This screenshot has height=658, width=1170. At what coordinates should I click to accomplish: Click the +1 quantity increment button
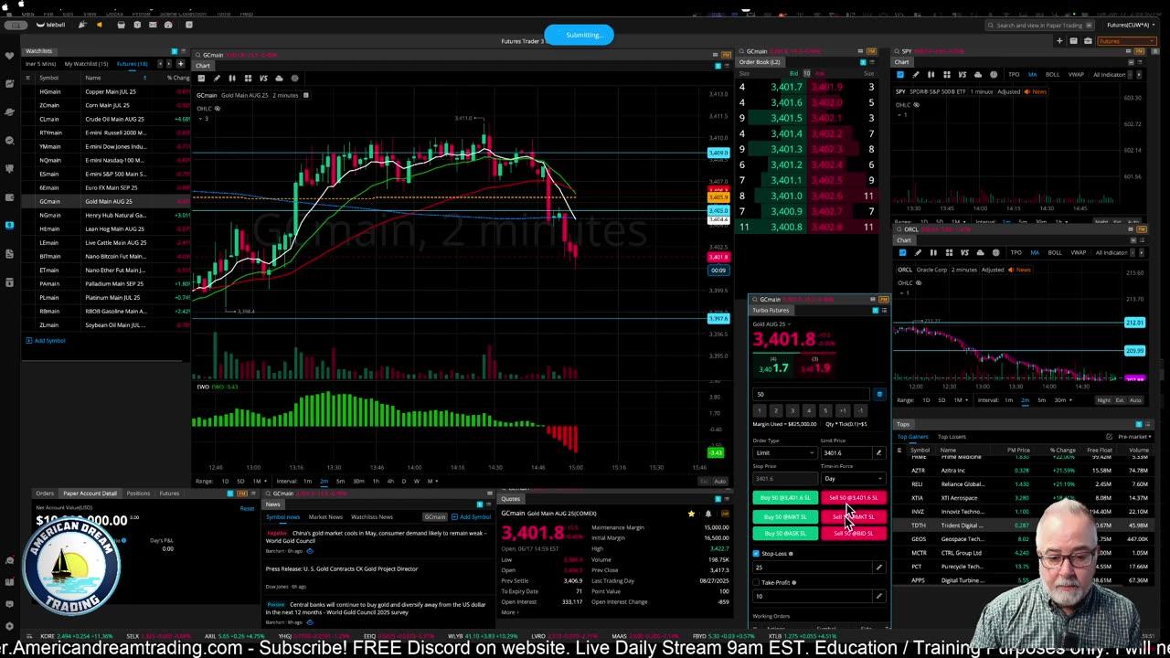[x=843, y=410]
